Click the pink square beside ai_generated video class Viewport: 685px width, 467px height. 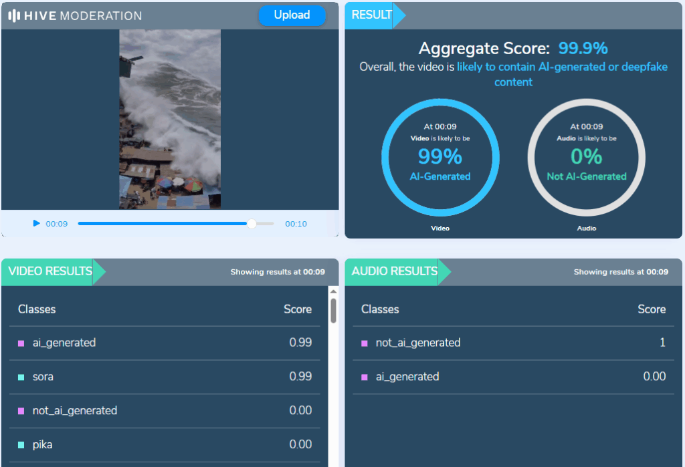[21, 343]
